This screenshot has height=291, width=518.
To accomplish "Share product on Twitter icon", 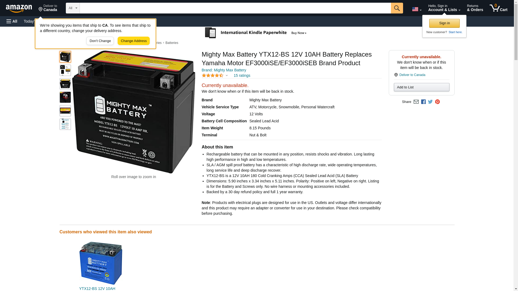I will [430, 102].
